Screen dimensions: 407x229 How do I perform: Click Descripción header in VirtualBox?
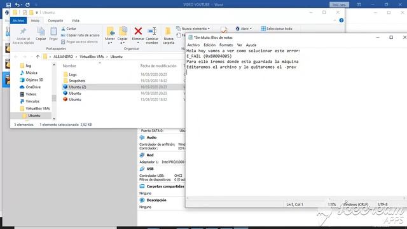[156, 200]
